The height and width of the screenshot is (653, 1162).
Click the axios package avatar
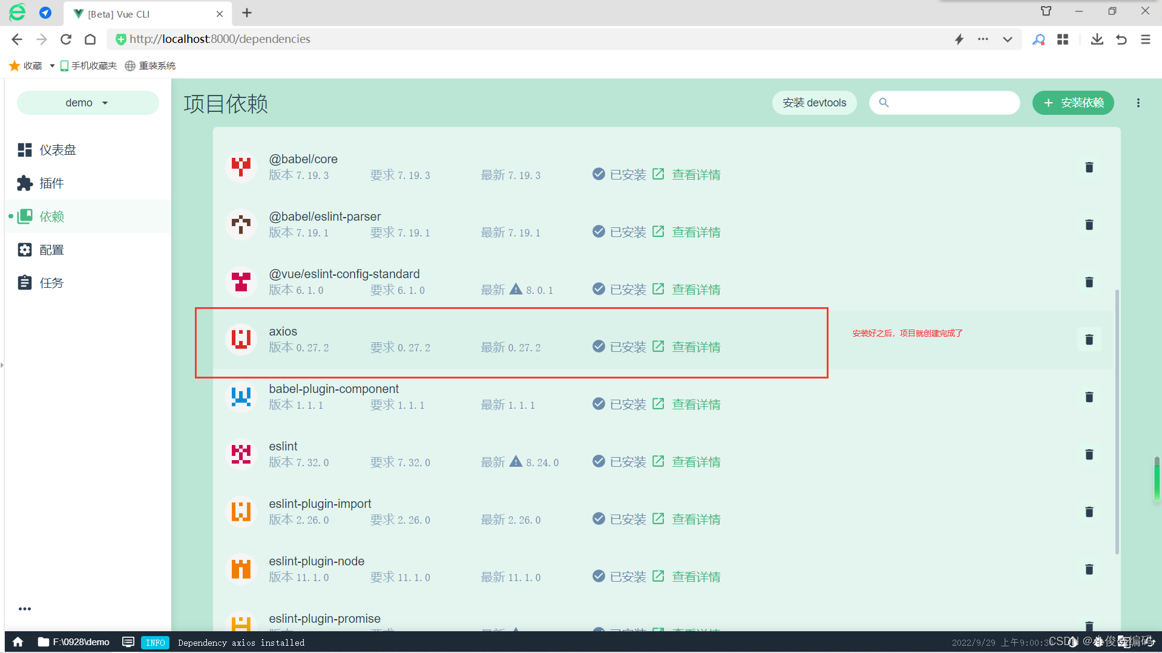[x=241, y=339]
